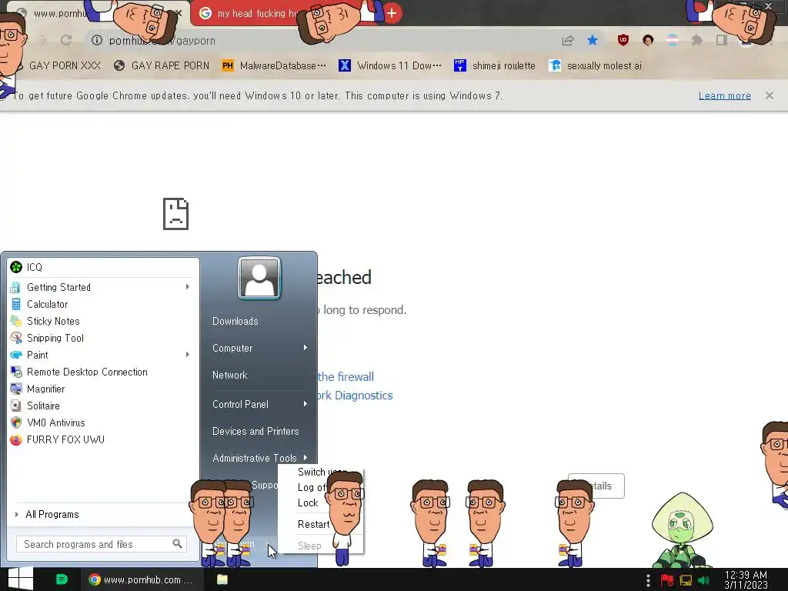Viewport: 788px width, 591px height.
Task: Click the volume speaker tray icon
Action: [x=703, y=580]
